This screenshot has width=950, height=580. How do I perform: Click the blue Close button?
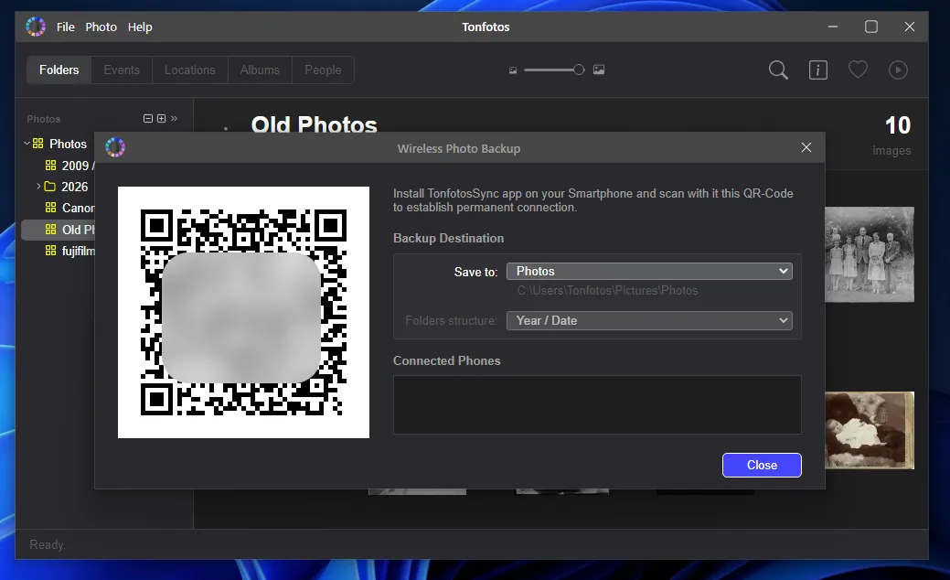[762, 465]
